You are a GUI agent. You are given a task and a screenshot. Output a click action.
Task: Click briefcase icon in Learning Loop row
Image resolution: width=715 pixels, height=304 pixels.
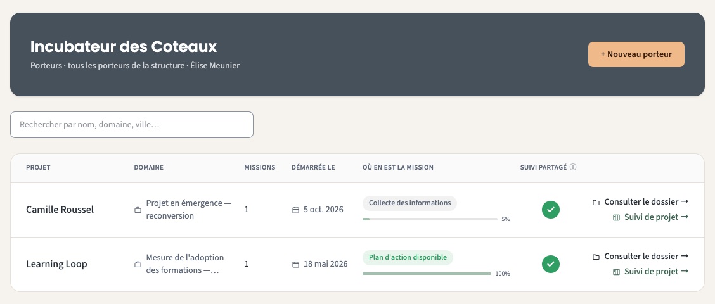coord(138,264)
